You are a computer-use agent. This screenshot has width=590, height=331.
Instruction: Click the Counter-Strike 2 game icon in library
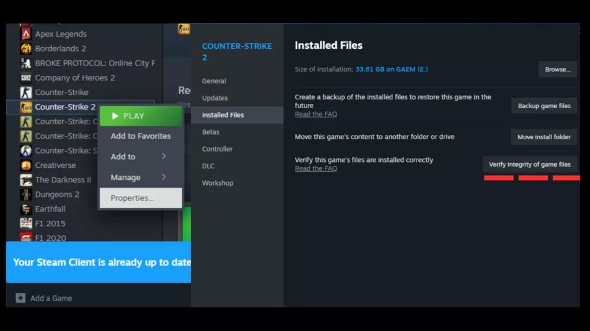(x=26, y=107)
